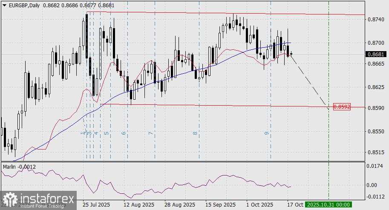The height and width of the screenshot is (210, 389).
Task: Click the 0.00 Marlin scale value
Action: coord(372,185)
